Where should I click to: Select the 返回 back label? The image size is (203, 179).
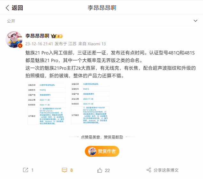pos(17,8)
